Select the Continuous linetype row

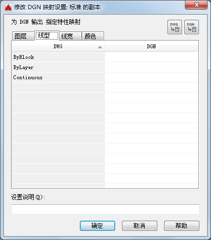coord(58,77)
